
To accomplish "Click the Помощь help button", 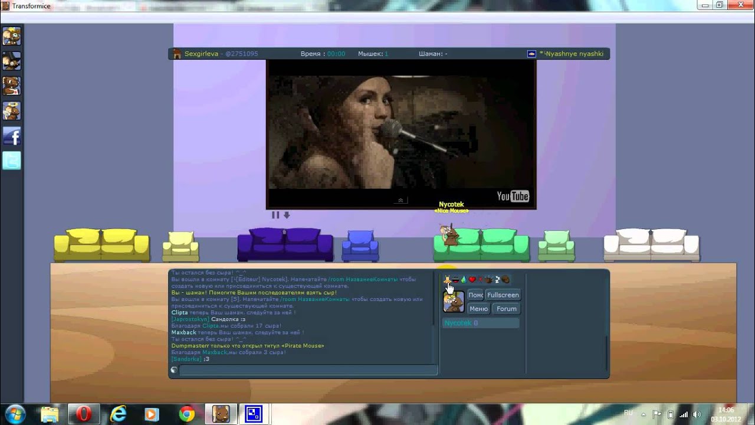I will click(x=475, y=295).
